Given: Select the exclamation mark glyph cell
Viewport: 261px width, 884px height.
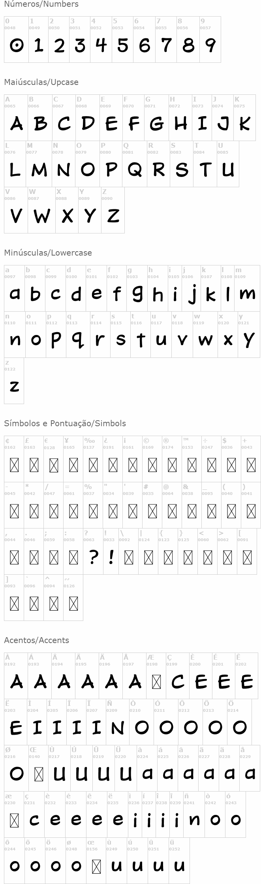Looking at the screenshot, I should (111, 552).
